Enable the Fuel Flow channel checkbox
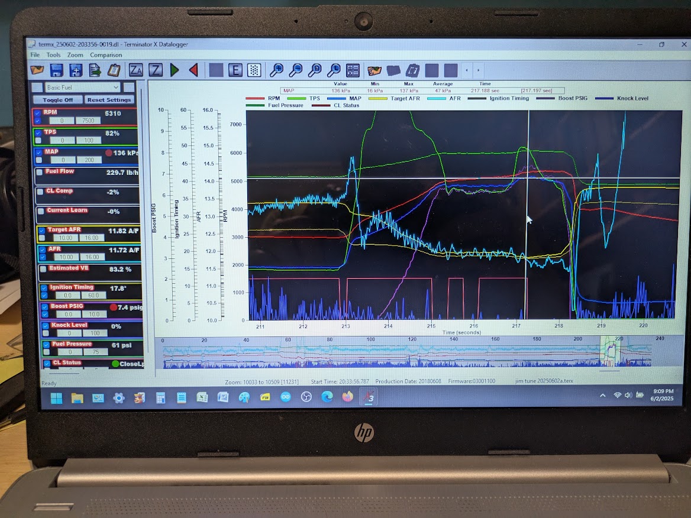Screen dimensions: 691x518 pyautogui.click(x=40, y=172)
